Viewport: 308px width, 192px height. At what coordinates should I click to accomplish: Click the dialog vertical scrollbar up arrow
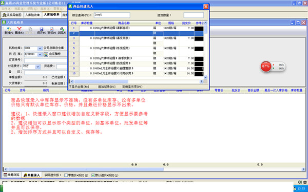click(x=205, y=23)
